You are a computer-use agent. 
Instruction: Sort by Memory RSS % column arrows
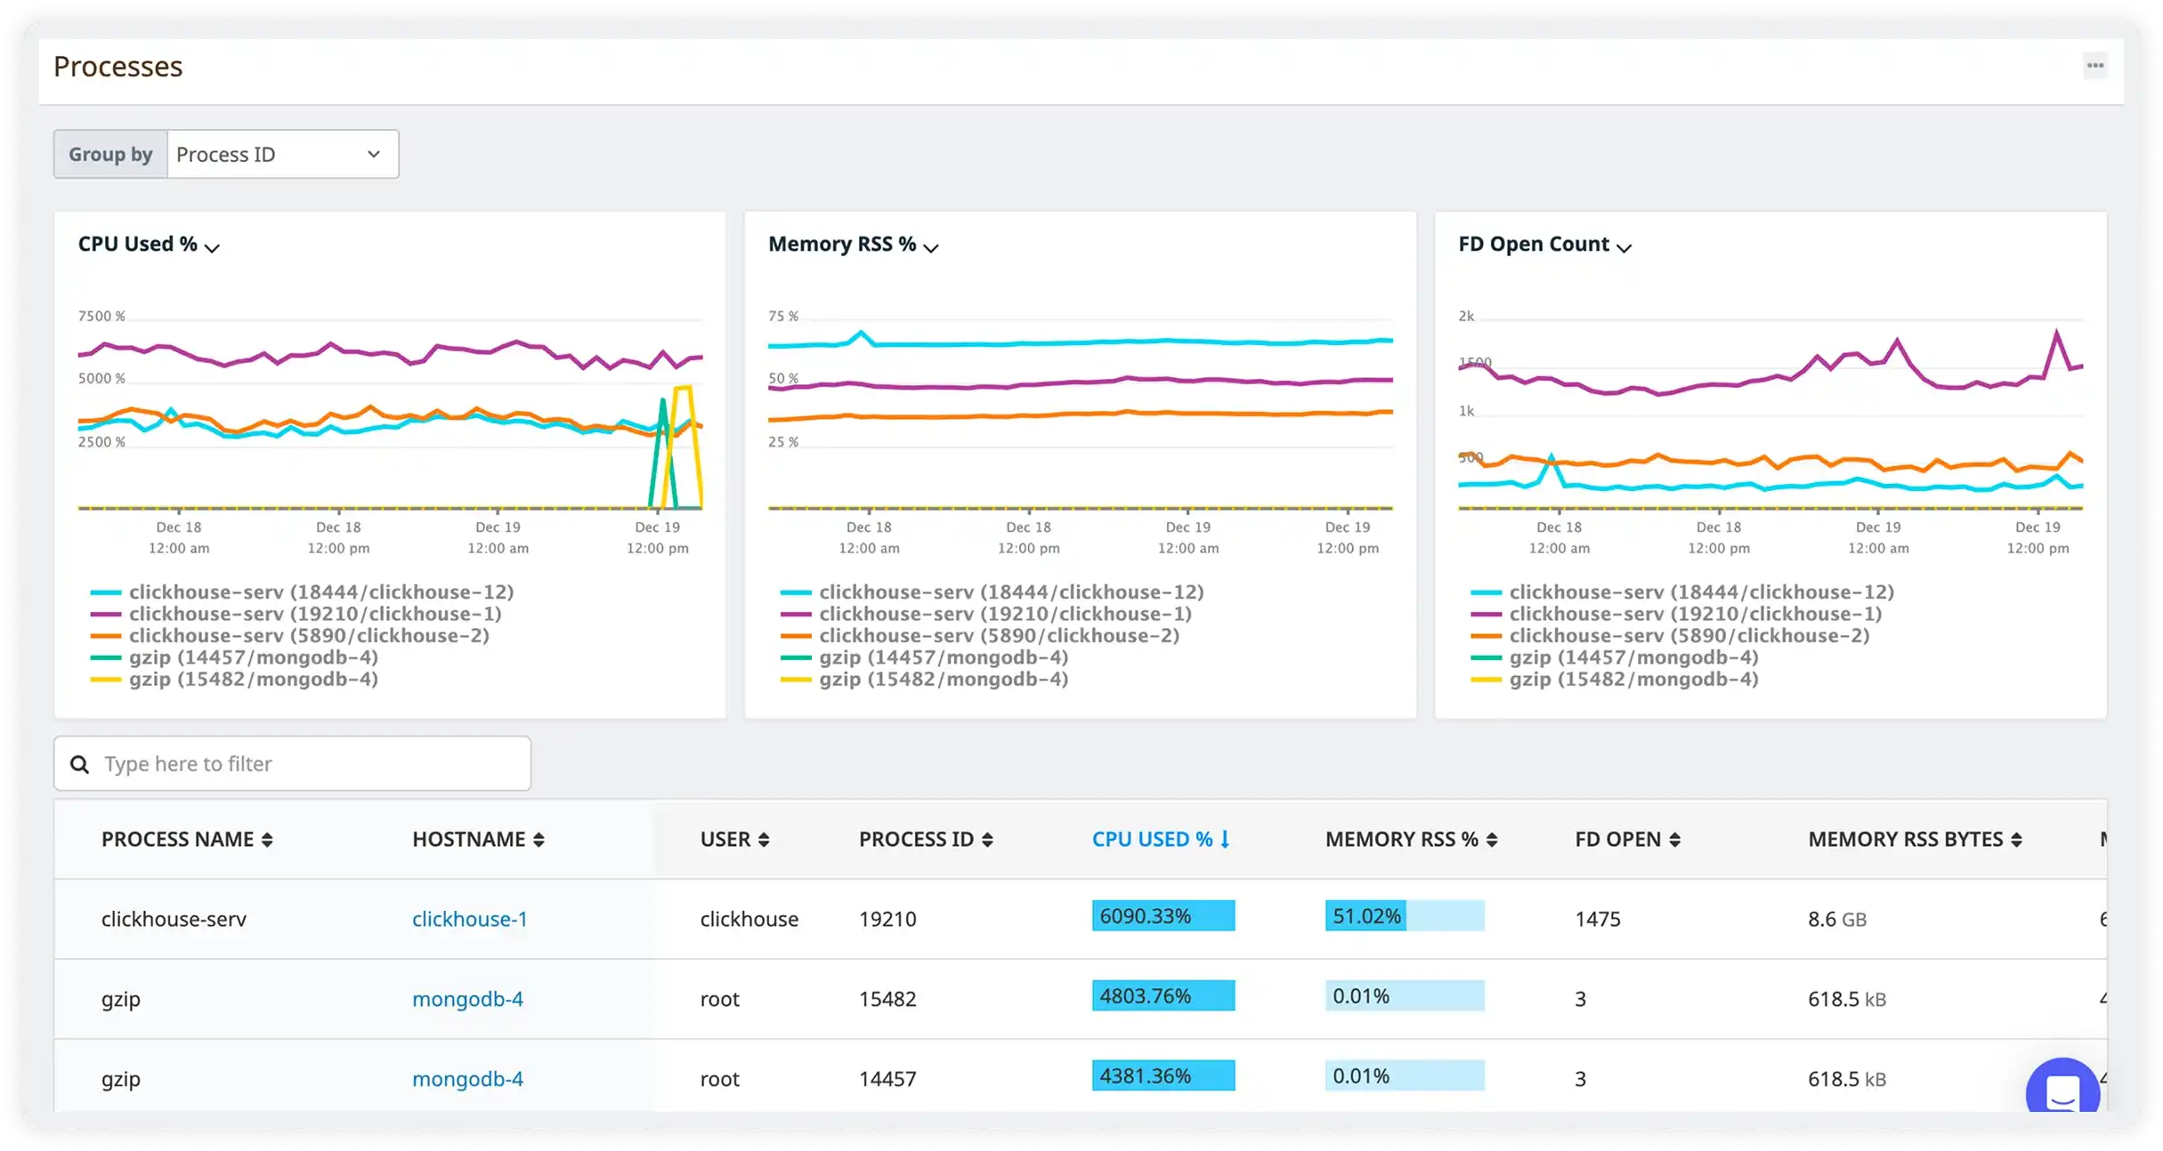tap(1492, 840)
